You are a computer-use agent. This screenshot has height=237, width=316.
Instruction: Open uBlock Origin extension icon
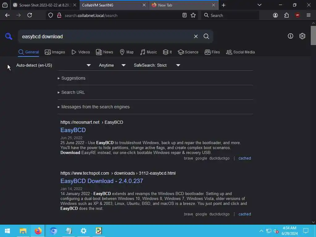[297, 15]
